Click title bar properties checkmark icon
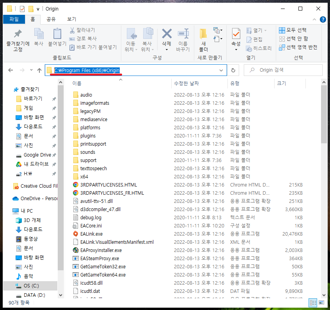This screenshot has height=310, width=330. 22,9
